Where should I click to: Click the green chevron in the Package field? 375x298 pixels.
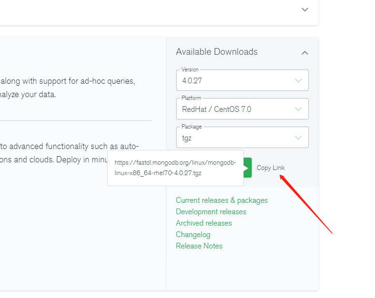[298, 138]
